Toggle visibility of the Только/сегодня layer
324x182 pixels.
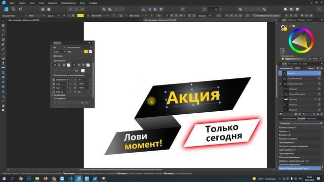click(x=319, y=94)
